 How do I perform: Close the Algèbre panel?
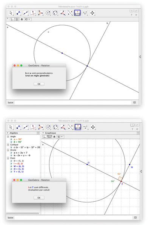point(38,133)
